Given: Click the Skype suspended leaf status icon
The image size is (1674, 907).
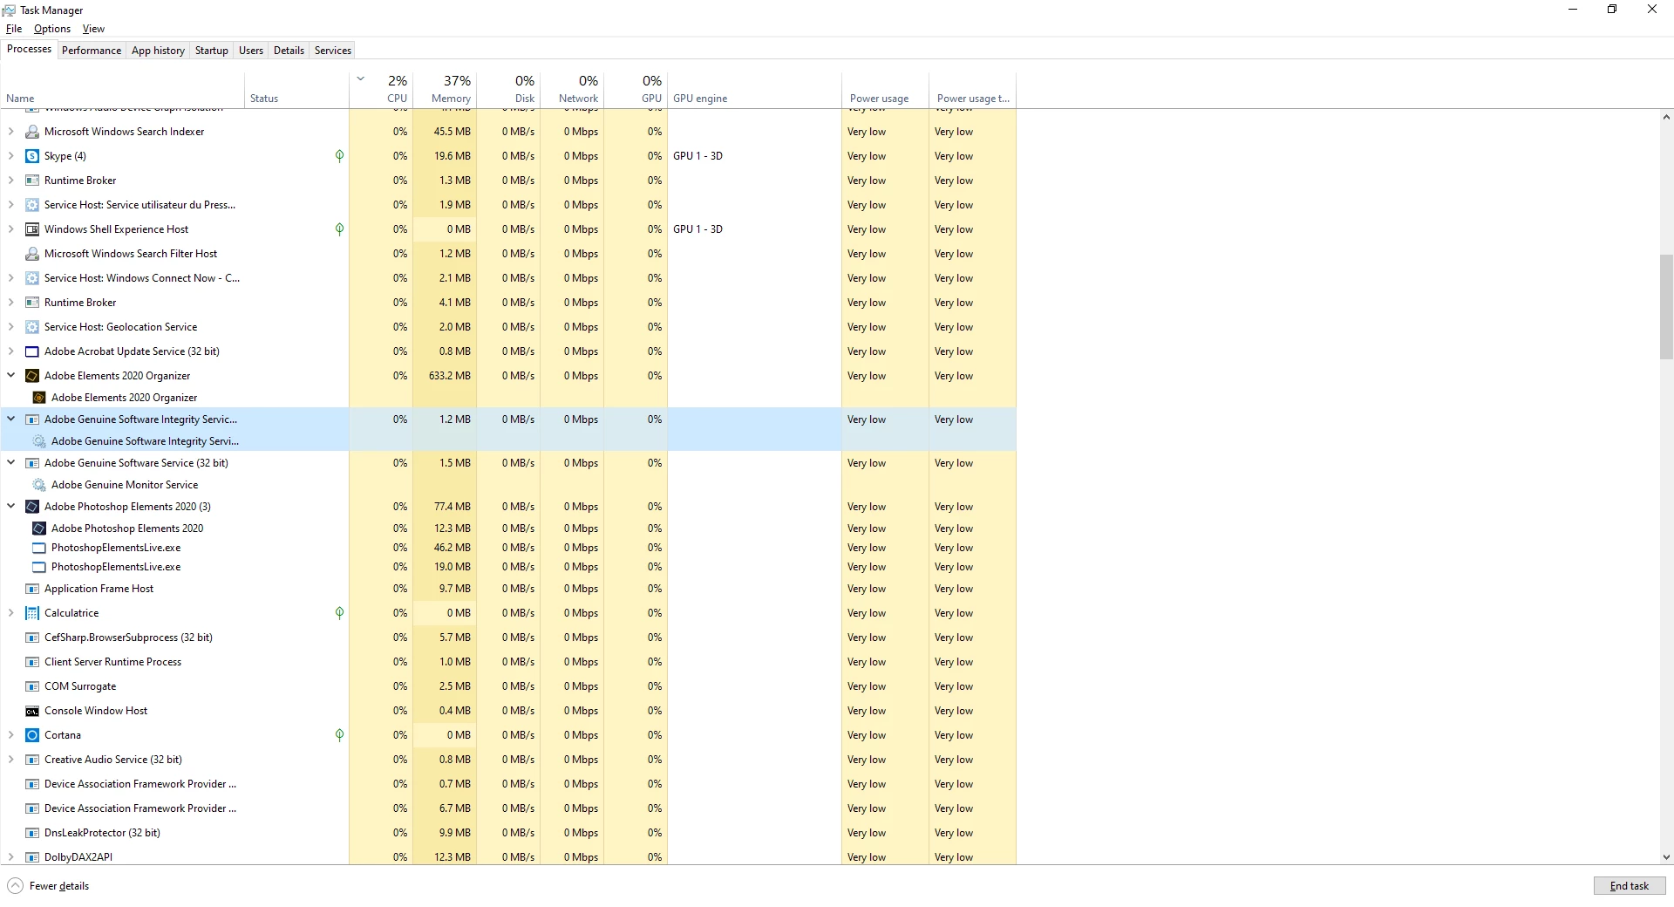Looking at the screenshot, I should coord(339,156).
